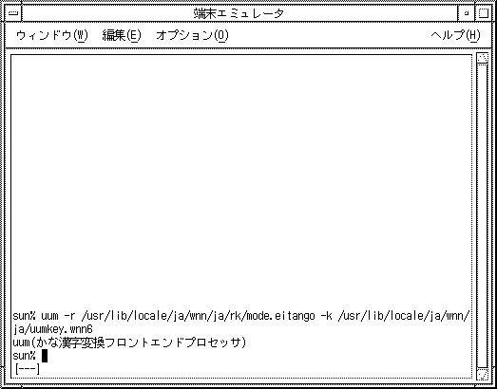This screenshot has width=497, height=389.
Task: Click the sun% prompt at the cursor
Action: point(24,356)
